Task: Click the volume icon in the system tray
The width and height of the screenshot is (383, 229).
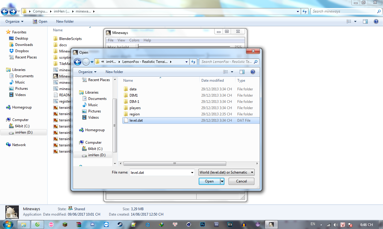Action: point(335,225)
